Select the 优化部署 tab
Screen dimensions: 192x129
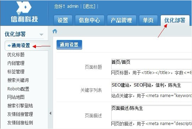click(x=175, y=21)
